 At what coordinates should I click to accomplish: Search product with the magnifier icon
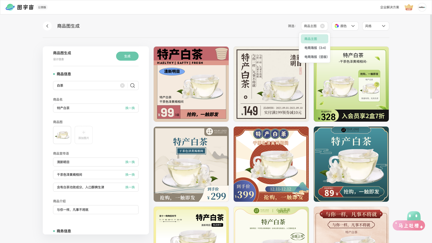pos(132,86)
